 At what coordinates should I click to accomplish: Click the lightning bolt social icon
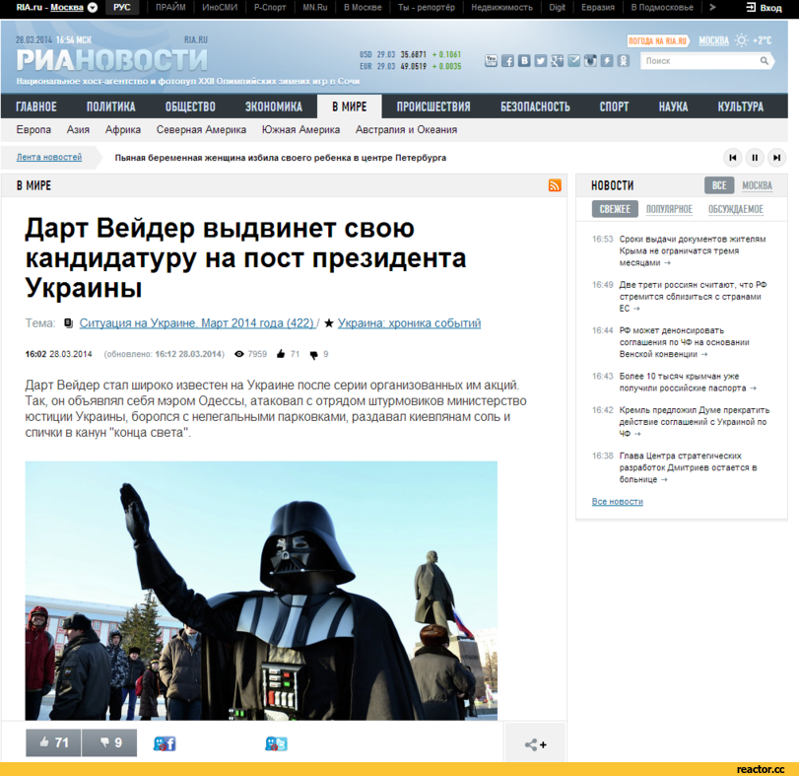[607, 61]
